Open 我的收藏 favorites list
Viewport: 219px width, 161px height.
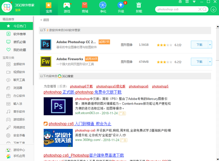pos(19,50)
